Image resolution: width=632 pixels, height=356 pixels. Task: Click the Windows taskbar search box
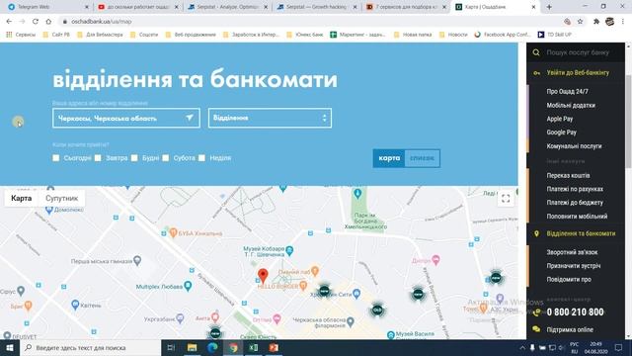(x=90, y=347)
